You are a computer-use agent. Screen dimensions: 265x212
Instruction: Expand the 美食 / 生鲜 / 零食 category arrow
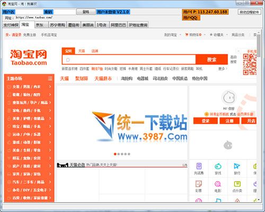[50, 150]
